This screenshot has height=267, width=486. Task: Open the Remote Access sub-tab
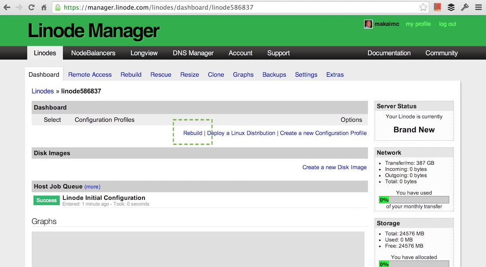pos(90,75)
